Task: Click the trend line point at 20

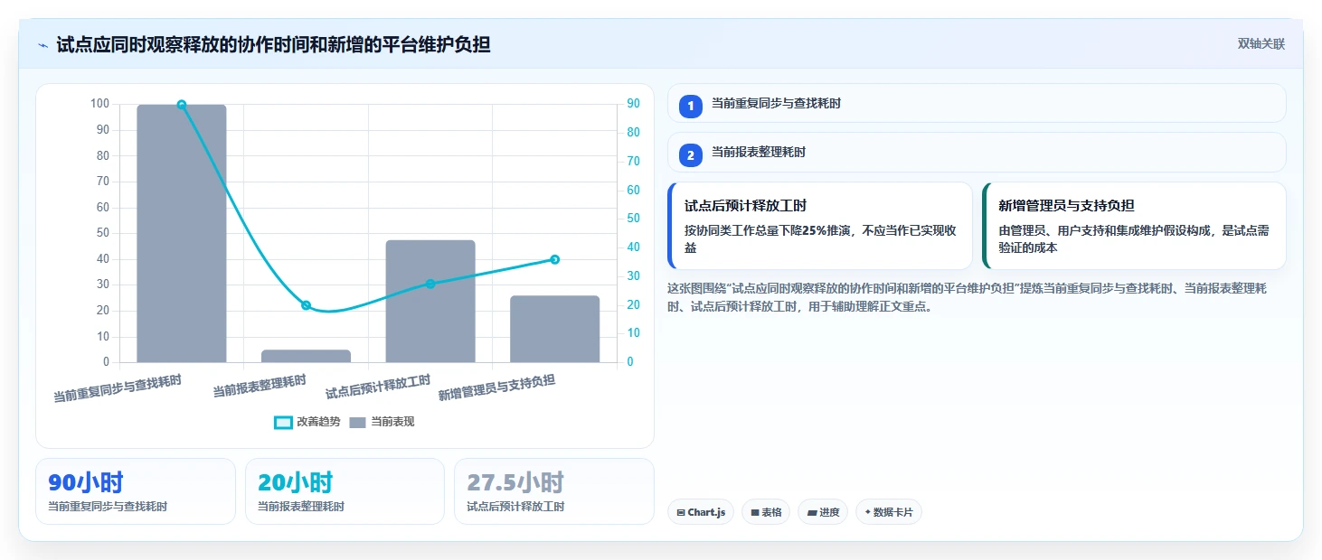Action: pyautogui.click(x=306, y=305)
